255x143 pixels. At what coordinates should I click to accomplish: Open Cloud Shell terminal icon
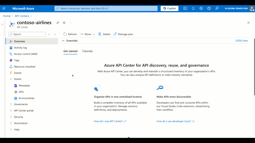(185, 8)
